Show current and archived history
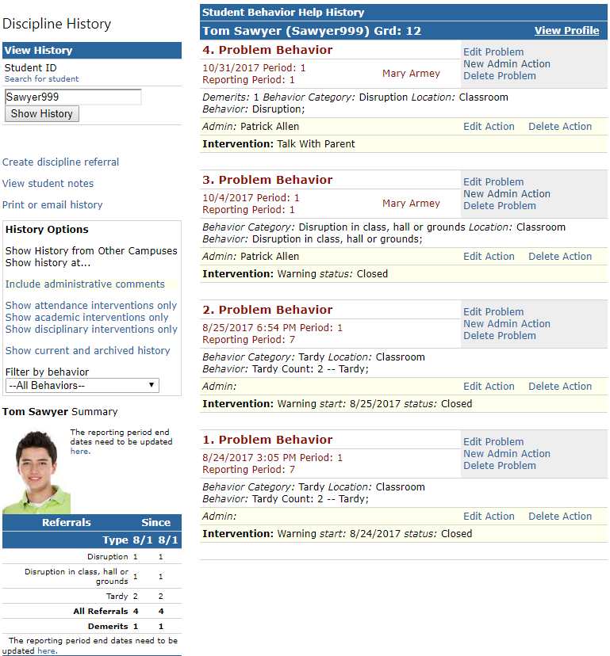 (87, 351)
